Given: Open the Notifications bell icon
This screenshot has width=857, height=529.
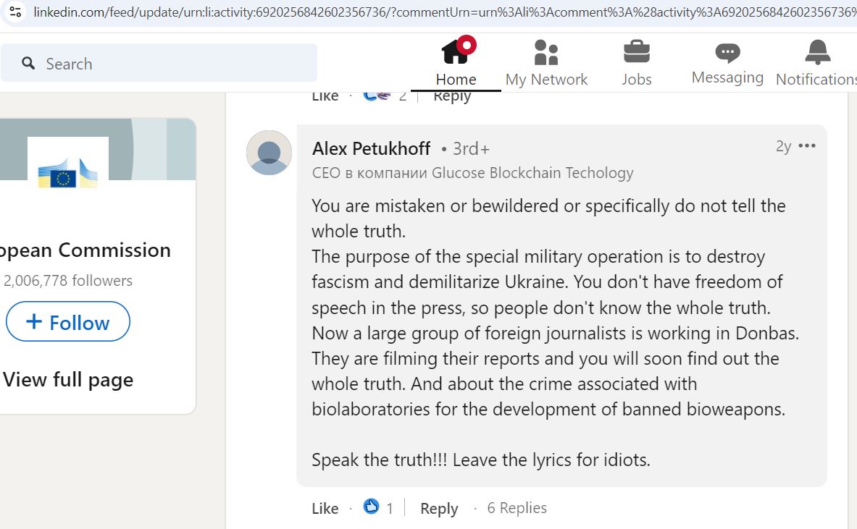Looking at the screenshot, I should coord(818,52).
